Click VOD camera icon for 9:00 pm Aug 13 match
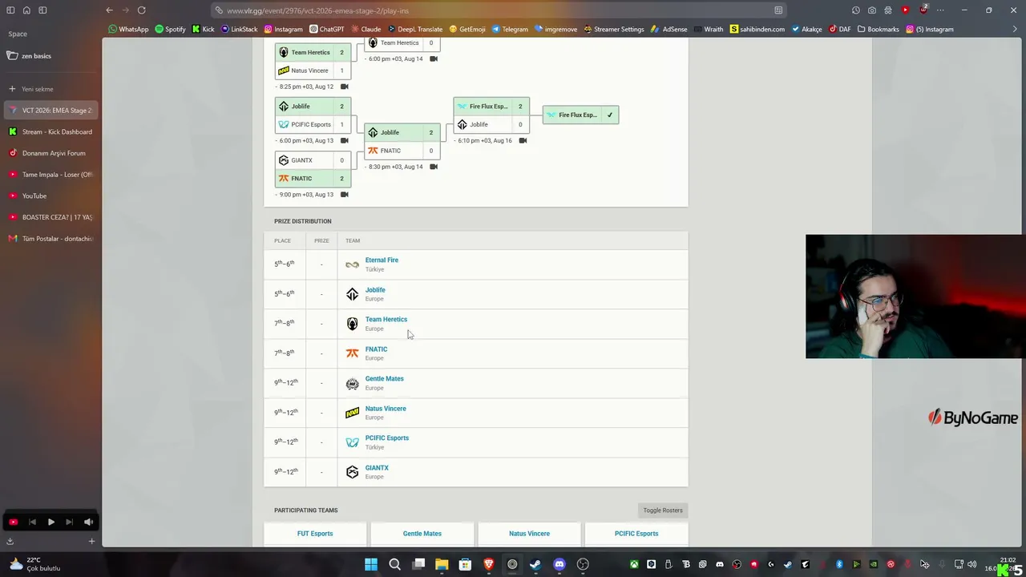This screenshot has height=577, width=1026. pyautogui.click(x=345, y=194)
